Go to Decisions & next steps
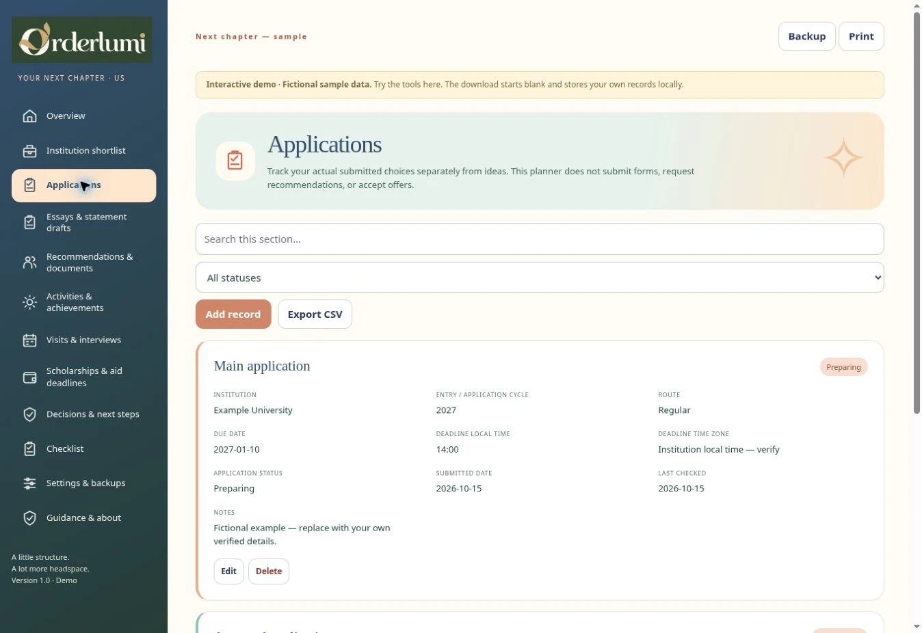Screen dimensions: 922x633 (x=83, y=414)
